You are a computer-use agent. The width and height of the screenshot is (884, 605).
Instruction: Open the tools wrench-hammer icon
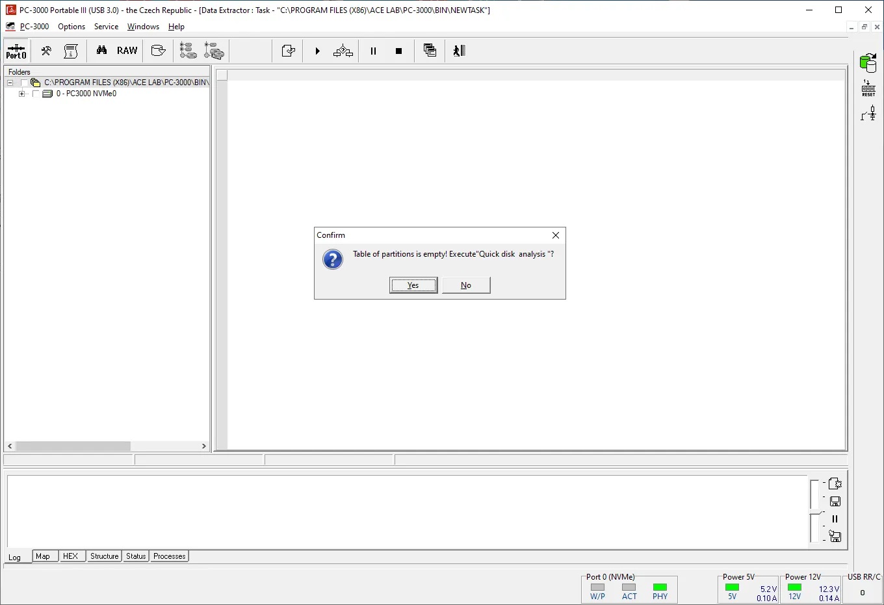(x=46, y=51)
